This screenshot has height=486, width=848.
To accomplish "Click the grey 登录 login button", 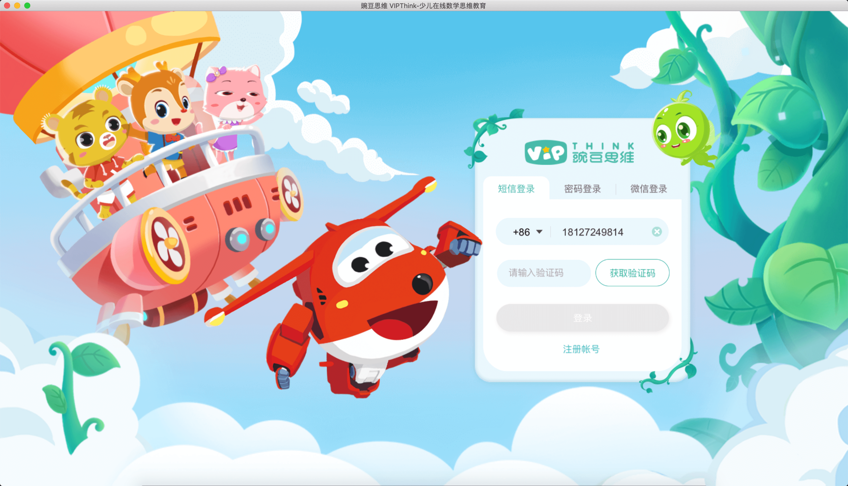I will pyautogui.click(x=582, y=318).
